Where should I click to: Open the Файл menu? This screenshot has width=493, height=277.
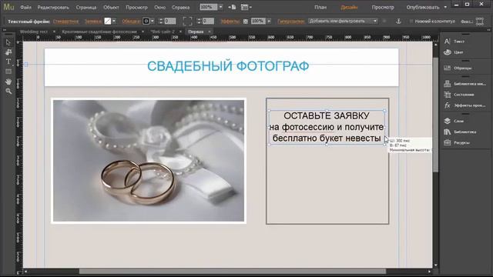[25, 7]
